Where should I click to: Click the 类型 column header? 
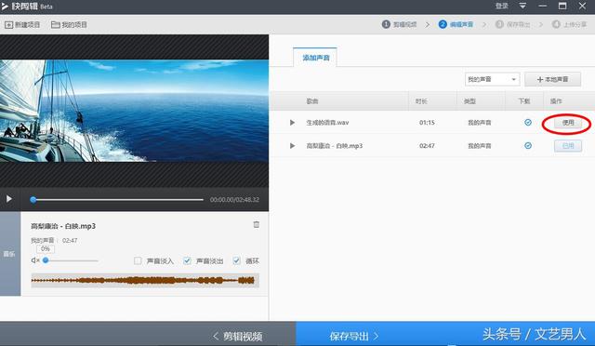coord(469,101)
